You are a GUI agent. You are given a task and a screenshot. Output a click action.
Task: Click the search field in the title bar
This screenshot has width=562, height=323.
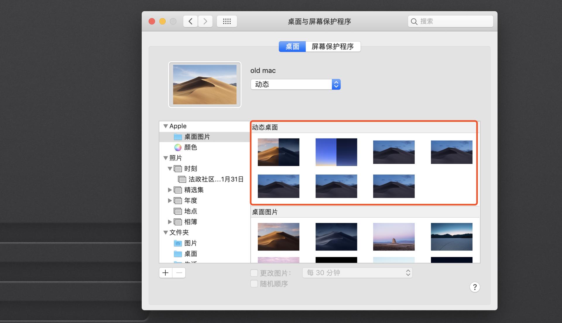pyautogui.click(x=450, y=21)
